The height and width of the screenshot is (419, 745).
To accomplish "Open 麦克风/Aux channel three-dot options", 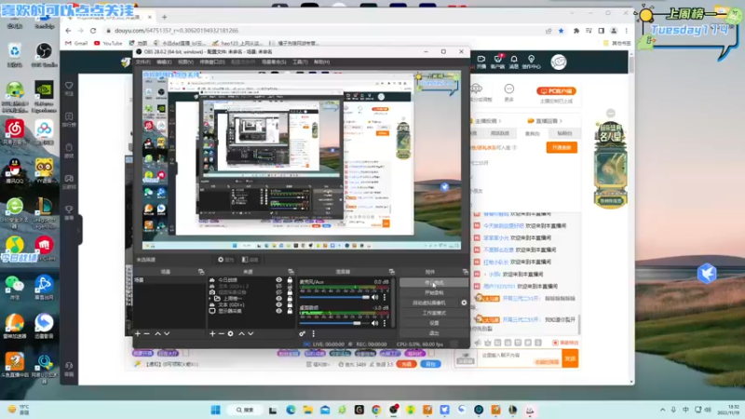I will (x=385, y=297).
